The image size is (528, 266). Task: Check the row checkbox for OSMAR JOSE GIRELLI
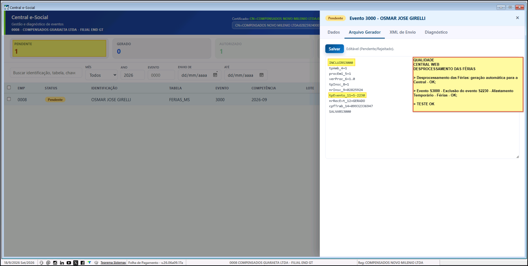tap(9, 99)
